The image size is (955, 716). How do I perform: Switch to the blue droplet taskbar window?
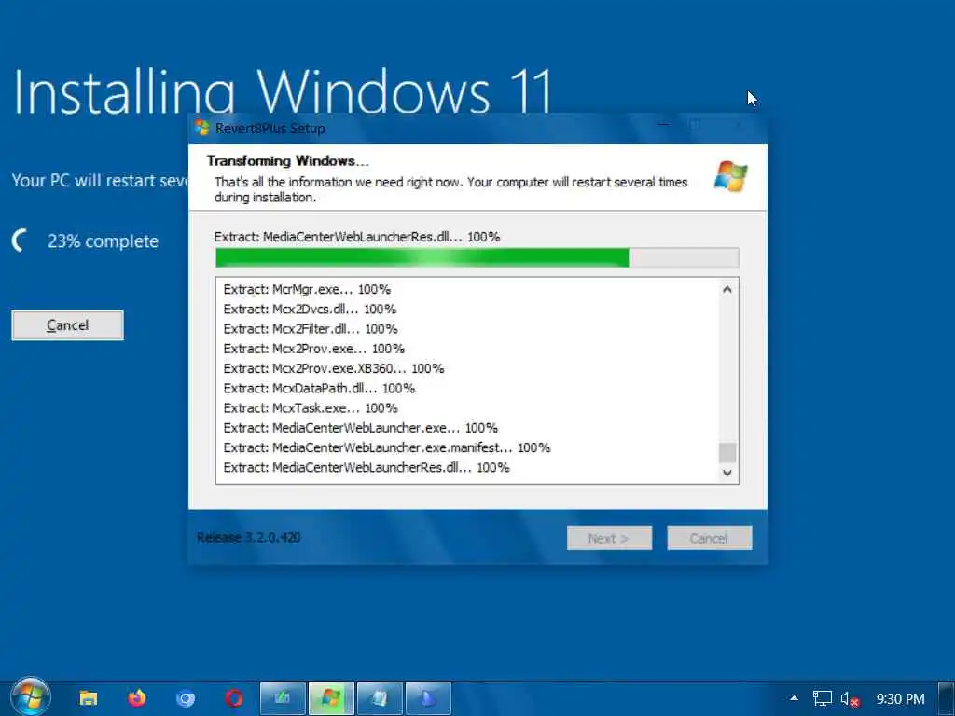[428, 697]
